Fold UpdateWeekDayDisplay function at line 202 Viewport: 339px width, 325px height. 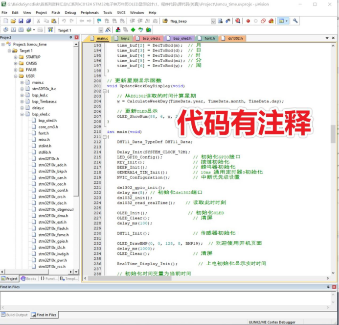[104, 91]
